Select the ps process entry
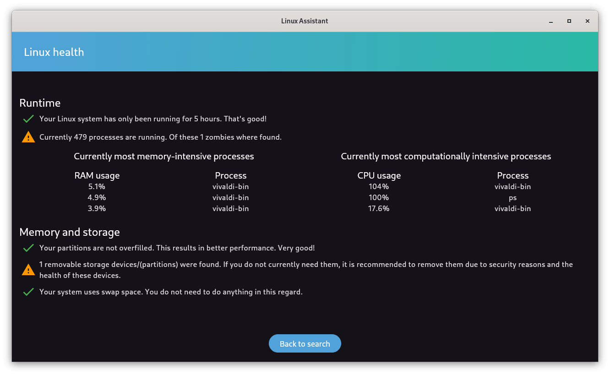 (x=512, y=198)
